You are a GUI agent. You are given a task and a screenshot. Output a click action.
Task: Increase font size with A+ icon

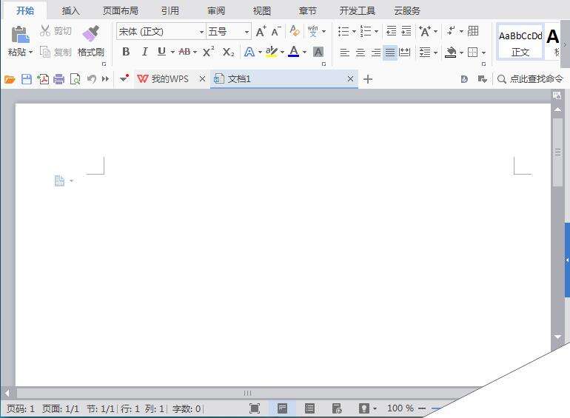261,31
